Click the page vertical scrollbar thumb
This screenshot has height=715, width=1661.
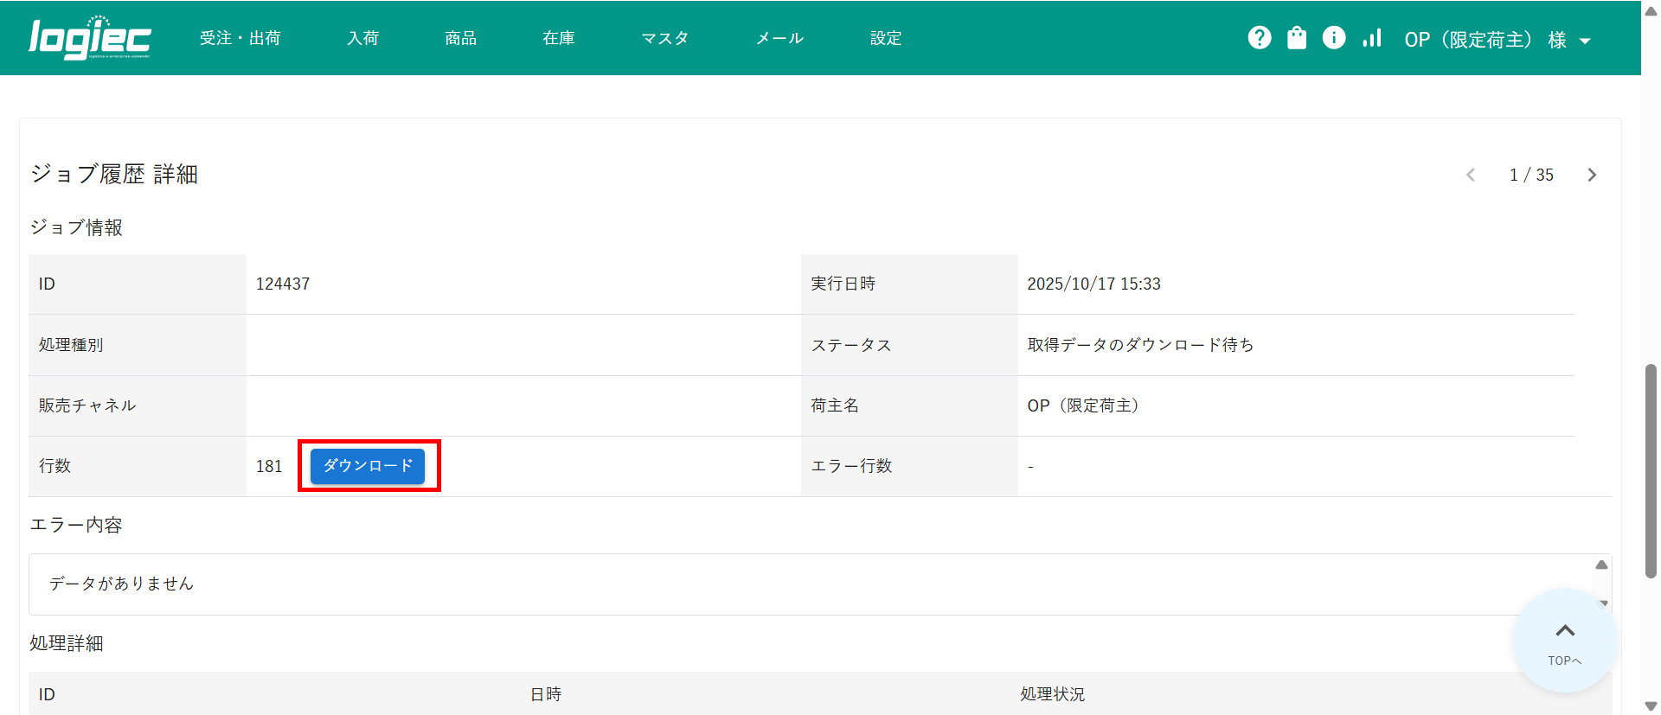(x=1651, y=471)
